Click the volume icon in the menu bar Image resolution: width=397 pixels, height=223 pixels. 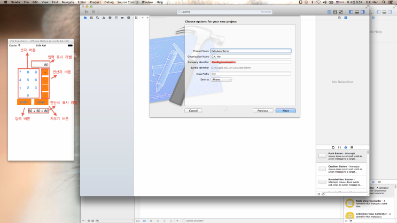pyautogui.click(x=324, y=2)
